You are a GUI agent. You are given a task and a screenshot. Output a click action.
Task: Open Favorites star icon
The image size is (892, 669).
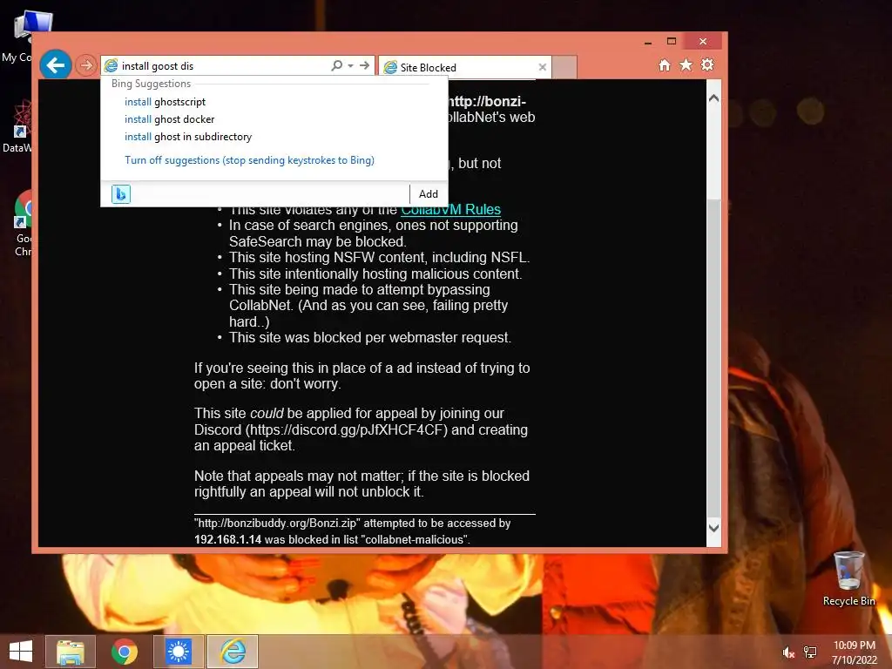pos(686,64)
